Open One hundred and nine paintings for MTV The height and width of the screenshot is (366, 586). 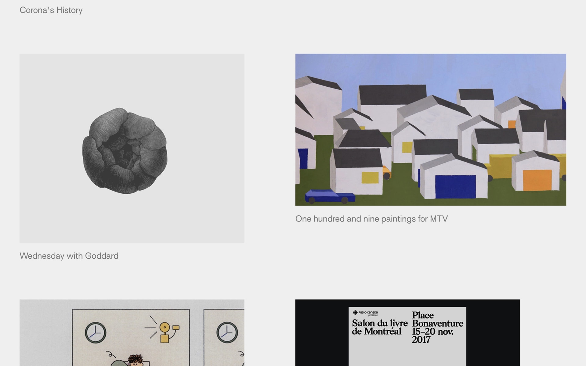click(371, 219)
